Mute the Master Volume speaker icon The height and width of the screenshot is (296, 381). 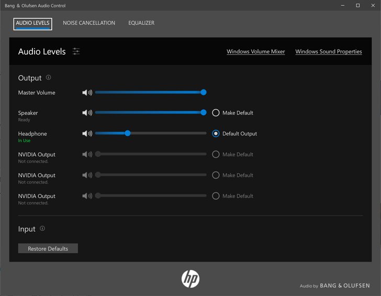click(x=87, y=93)
